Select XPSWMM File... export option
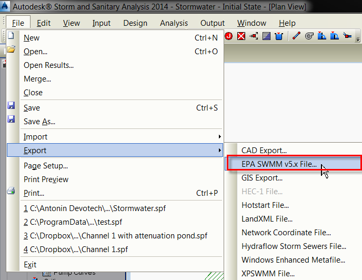This screenshot has width=362, height=280. (293, 274)
